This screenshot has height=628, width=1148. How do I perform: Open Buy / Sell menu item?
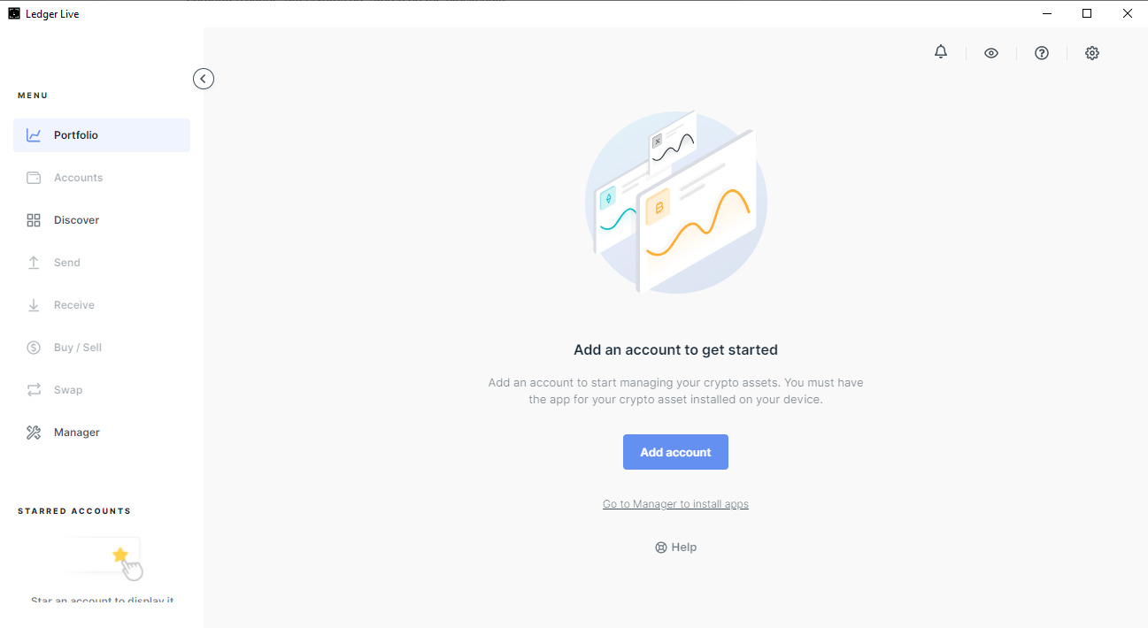[x=77, y=348]
